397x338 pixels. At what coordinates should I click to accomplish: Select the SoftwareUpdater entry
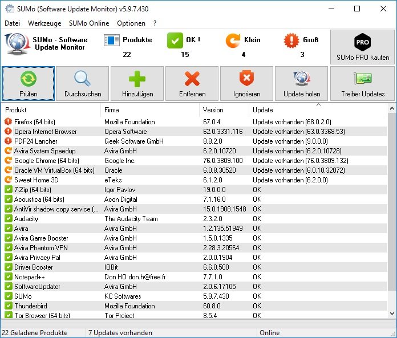coord(195,286)
